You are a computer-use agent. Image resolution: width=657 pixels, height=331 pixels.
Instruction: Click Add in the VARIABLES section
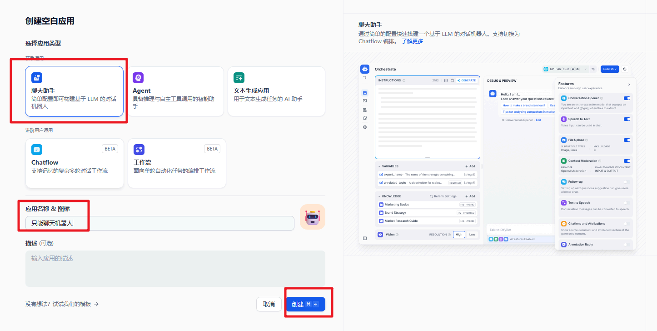(x=470, y=166)
